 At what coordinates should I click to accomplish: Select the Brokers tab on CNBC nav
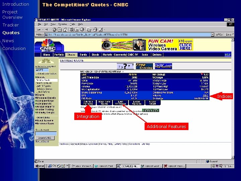click(x=157, y=55)
